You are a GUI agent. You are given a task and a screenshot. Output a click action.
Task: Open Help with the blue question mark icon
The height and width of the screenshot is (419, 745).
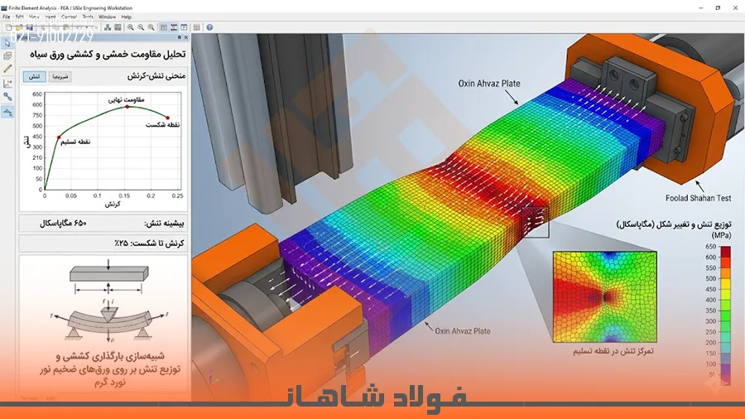tap(209, 27)
